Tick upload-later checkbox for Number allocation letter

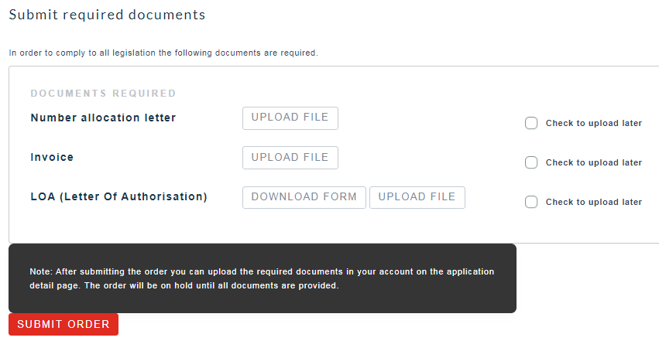[531, 123]
